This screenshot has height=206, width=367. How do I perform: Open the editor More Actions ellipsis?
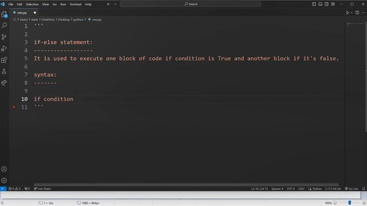pos(363,13)
